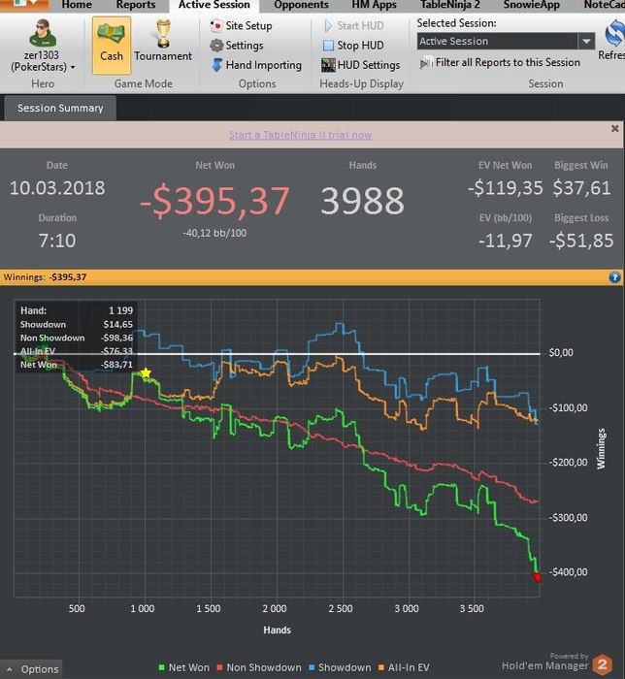Click the Stop HUD button

(353, 45)
